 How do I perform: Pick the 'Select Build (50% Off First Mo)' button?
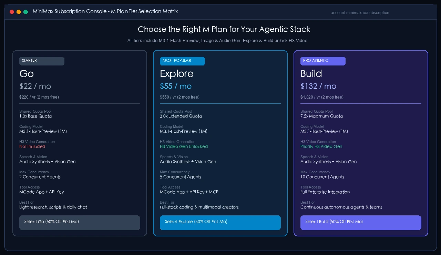(x=361, y=223)
